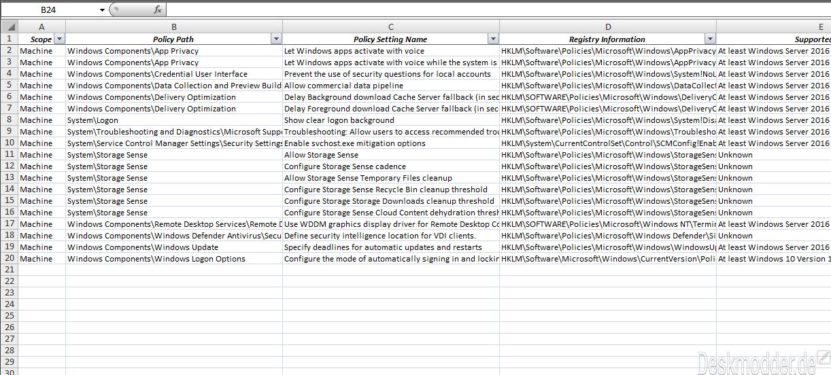Select row 13 header
This screenshot has width=831, height=375.
tap(9, 178)
